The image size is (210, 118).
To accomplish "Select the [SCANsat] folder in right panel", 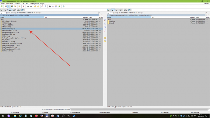I will coord(159,21).
